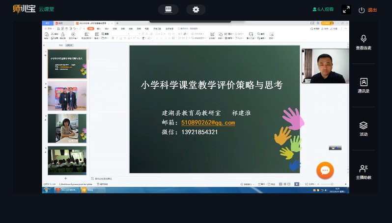
Task: Switch to the 开始 Home ribbon tab
Action: click(x=91, y=29)
